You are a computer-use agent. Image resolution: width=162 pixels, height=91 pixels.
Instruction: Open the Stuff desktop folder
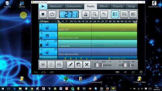pyautogui.click(x=81, y=80)
